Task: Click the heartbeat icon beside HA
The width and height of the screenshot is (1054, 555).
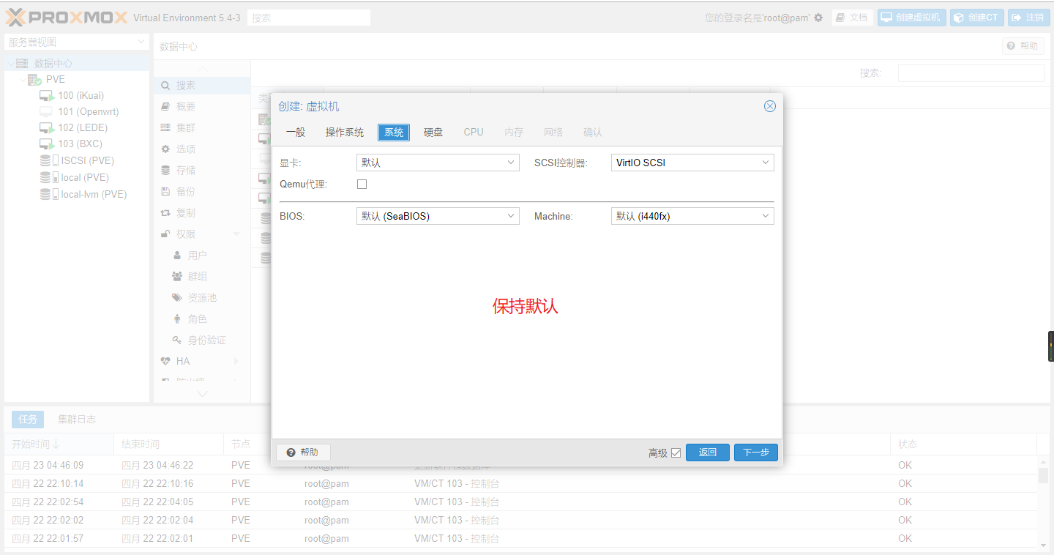Action: point(165,362)
